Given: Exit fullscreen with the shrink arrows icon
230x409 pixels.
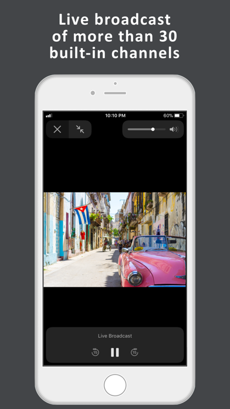Looking at the screenshot, I should [80, 129].
